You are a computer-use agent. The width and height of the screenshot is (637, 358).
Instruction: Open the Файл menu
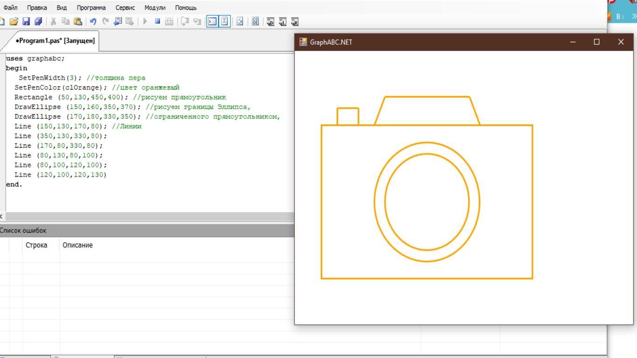pos(10,8)
